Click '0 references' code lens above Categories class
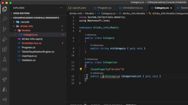Screen dimensions: 188x105 [91, 59]
